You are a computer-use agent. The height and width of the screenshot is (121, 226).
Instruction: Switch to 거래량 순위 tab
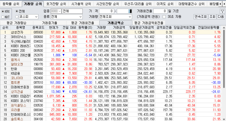click(33, 4)
